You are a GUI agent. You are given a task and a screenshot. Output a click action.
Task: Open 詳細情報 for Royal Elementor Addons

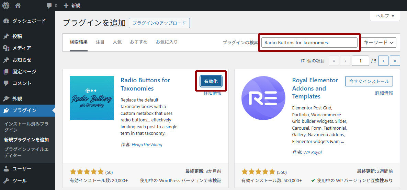[384, 93]
